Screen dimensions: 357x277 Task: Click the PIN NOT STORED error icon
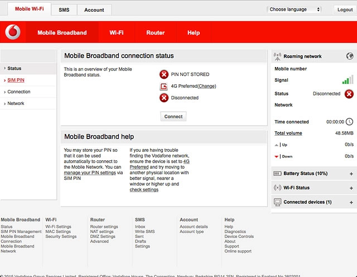coord(164,74)
